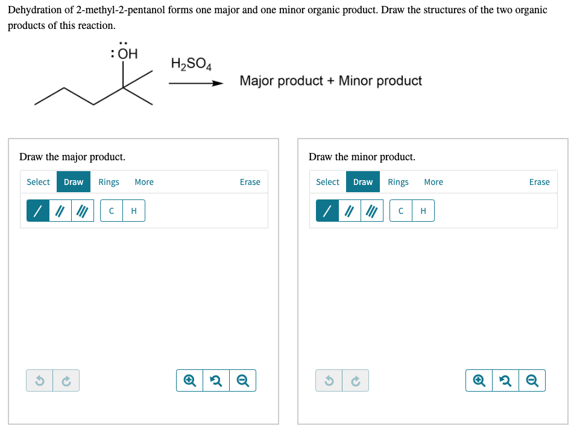Activate Draw tab in minor product panel
Viewport: 574px width, 435px height.
pos(363,182)
